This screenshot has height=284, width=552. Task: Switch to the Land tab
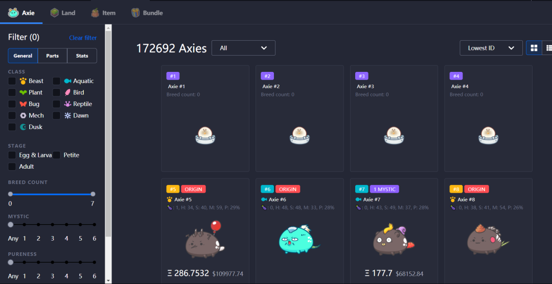63,13
